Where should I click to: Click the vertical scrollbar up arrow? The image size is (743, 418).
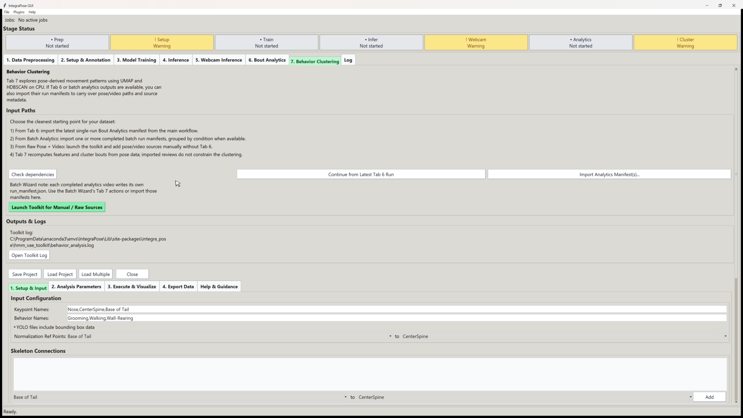click(x=736, y=69)
